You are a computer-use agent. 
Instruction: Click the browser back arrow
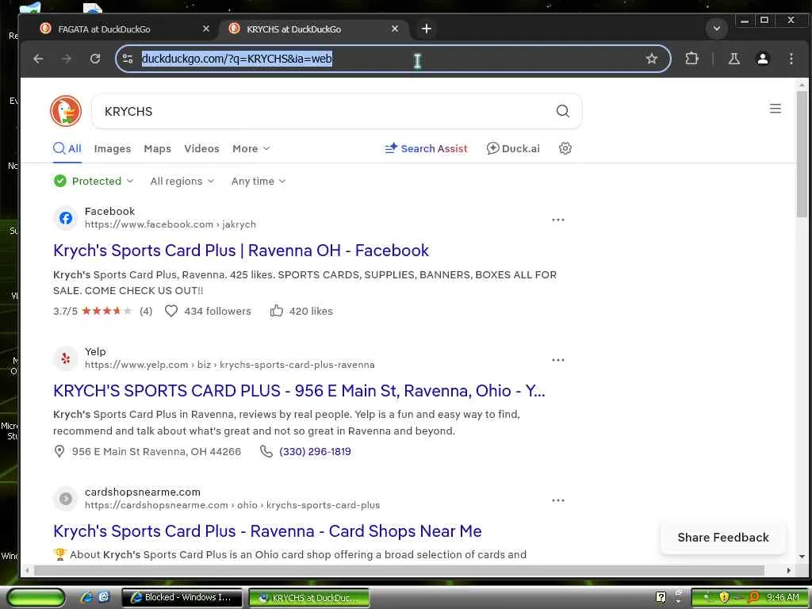(38, 59)
